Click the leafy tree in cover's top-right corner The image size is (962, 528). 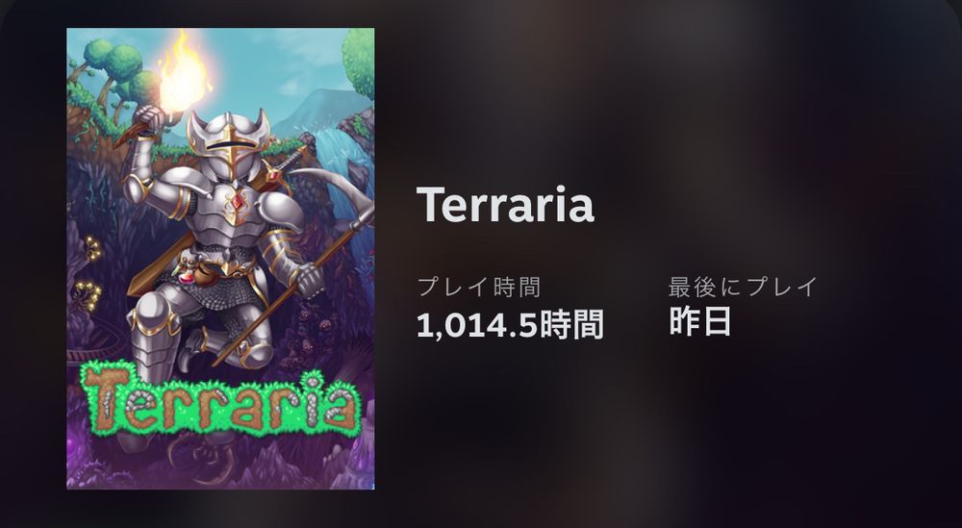(x=358, y=63)
